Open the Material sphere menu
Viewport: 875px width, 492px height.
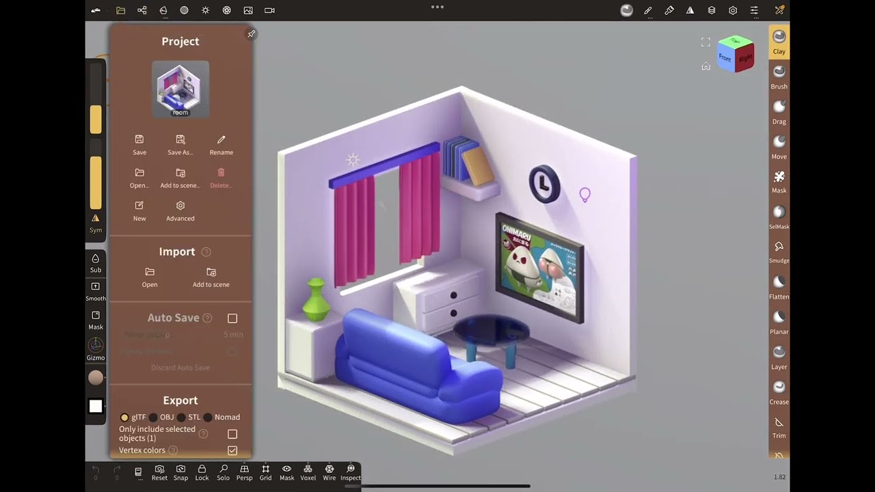point(185,10)
